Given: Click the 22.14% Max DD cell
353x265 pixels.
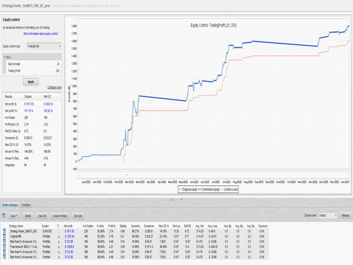Looking at the screenshot, I should (x=163, y=236).
